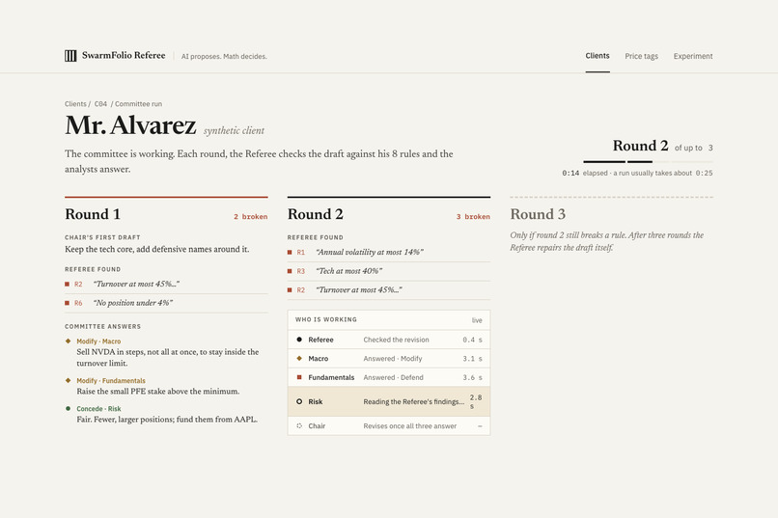Open the C04 breadcrumb link
The width and height of the screenshot is (778, 518).
[x=100, y=103]
